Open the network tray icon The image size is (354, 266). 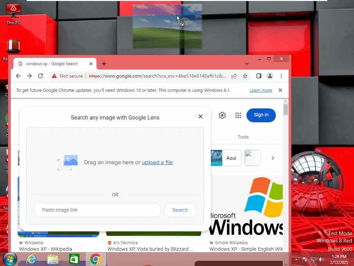click(313, 259)
